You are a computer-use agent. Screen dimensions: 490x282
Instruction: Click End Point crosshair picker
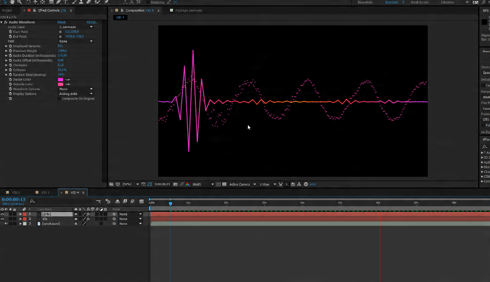(x=60, y=37)
